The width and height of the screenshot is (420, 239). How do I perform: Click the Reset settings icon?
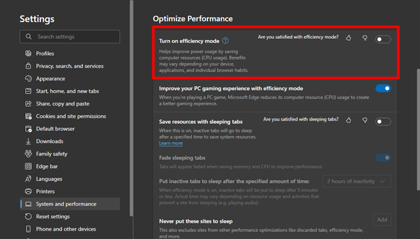point(28,216)
